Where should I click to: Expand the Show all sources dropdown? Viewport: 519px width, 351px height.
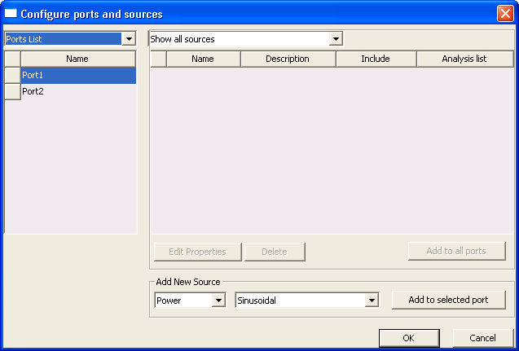(335, 39)
